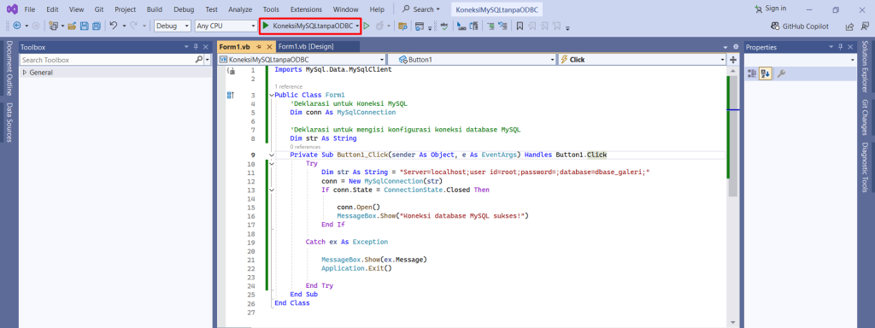Image resolution: width=875 pixels, height=328 pixels.
Task: Open the Click member dropdown
Action: (x=642, y=59)
